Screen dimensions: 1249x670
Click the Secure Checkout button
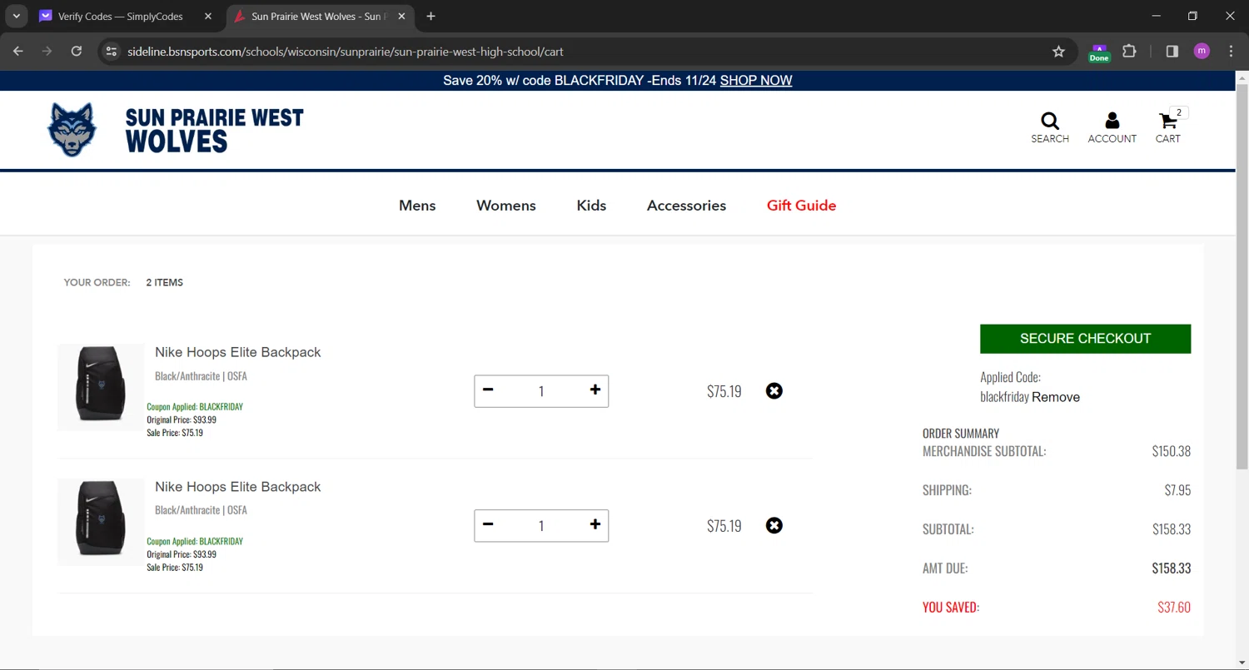(x=1085, y=339)
